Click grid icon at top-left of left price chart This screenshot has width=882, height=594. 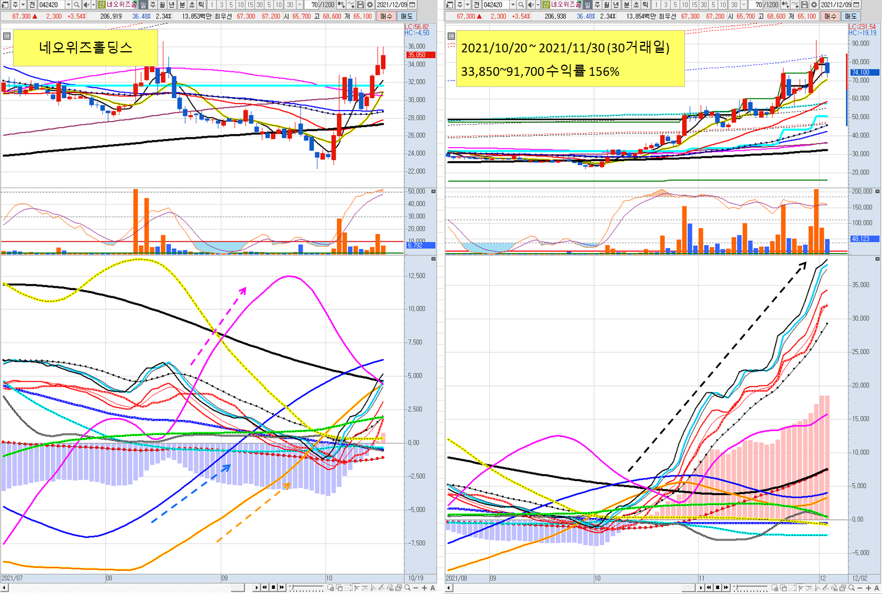click(7, 36)
